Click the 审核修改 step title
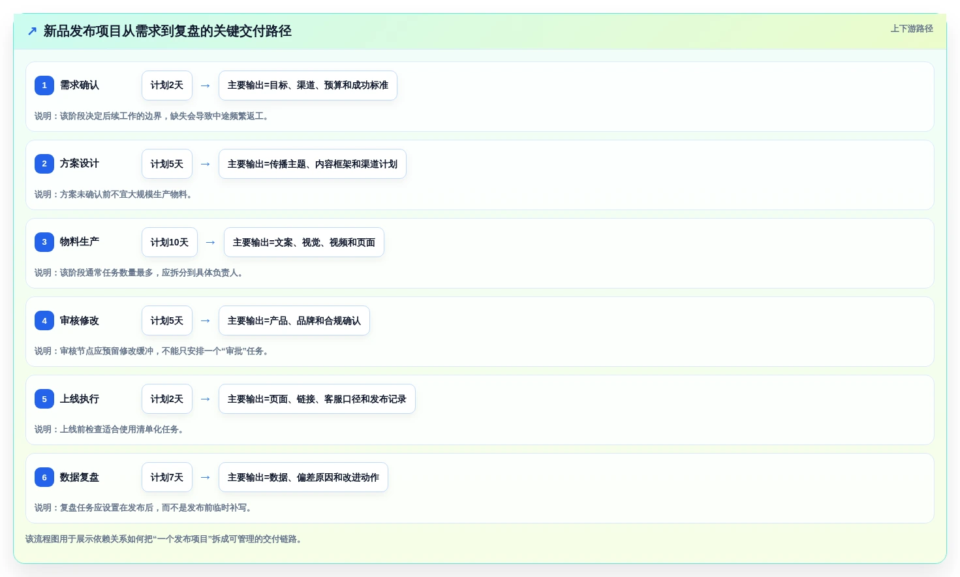 (80, 320)
